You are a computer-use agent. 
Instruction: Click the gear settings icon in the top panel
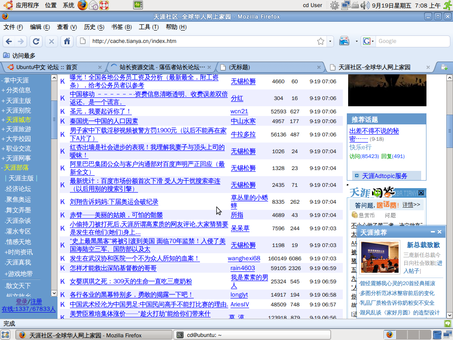click(x=334, y=5)
